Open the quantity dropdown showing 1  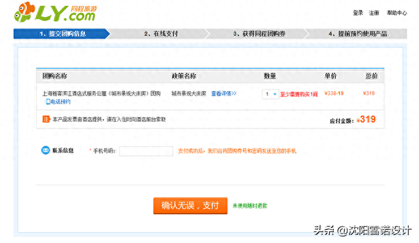pyautogui.click(x=270, y=94)
